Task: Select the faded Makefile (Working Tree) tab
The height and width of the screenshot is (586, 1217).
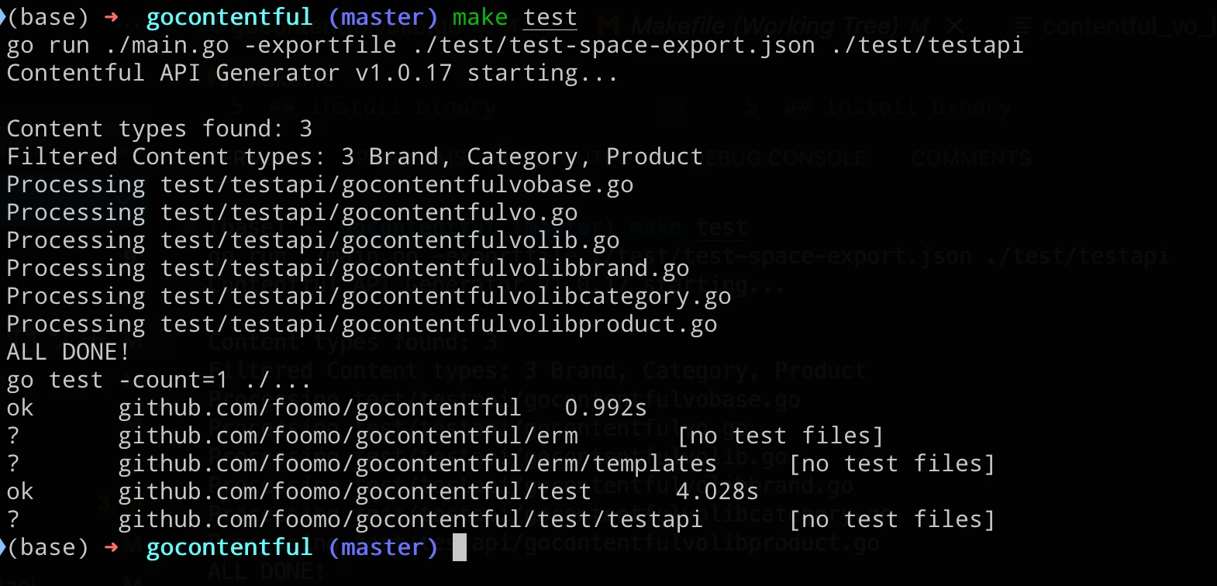Action: pyautogui.click(x=769, y=26)
